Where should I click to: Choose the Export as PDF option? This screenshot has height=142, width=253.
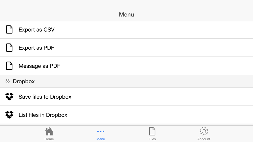click(x=126, y=48)
